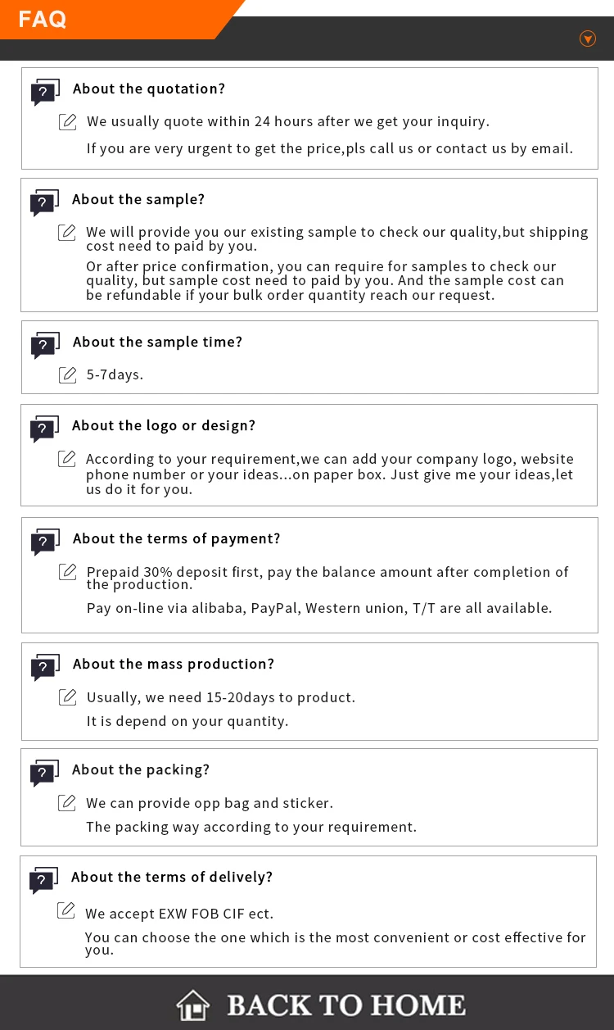Screen dimensions: 614x1030
Task: Click the question icon next to 'About the sample time?'
Action: [x=45, y=345]
